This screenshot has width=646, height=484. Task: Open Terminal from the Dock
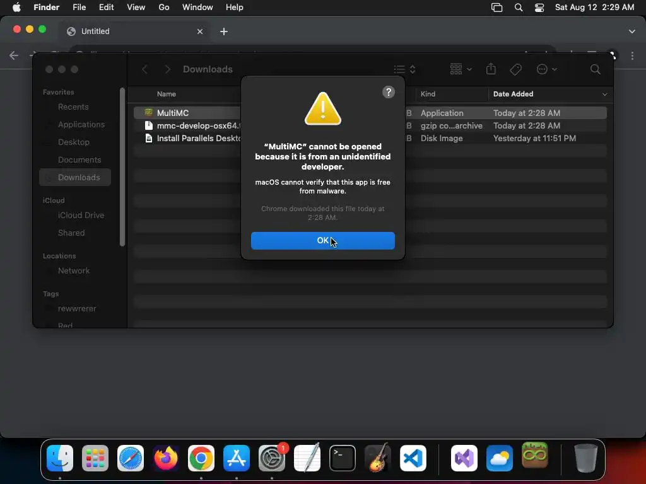pyautogui.click(x=343, y=458)
